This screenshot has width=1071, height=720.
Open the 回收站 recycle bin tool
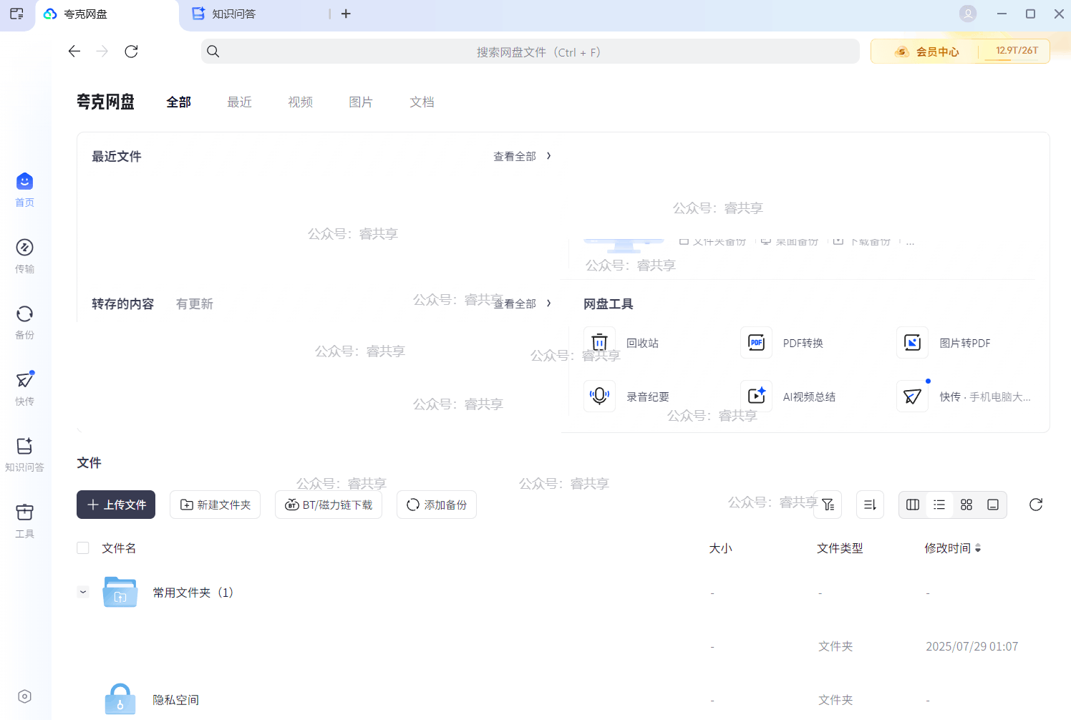coord(600,343)
